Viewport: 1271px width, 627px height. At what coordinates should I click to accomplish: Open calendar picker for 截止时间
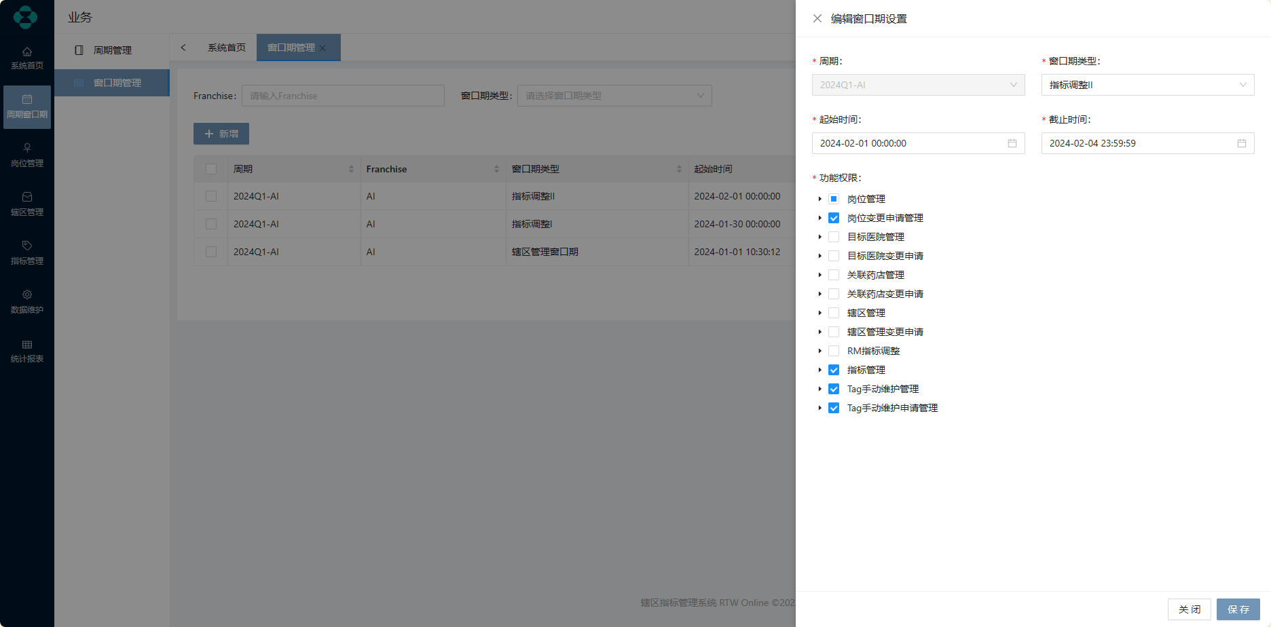1242,143
